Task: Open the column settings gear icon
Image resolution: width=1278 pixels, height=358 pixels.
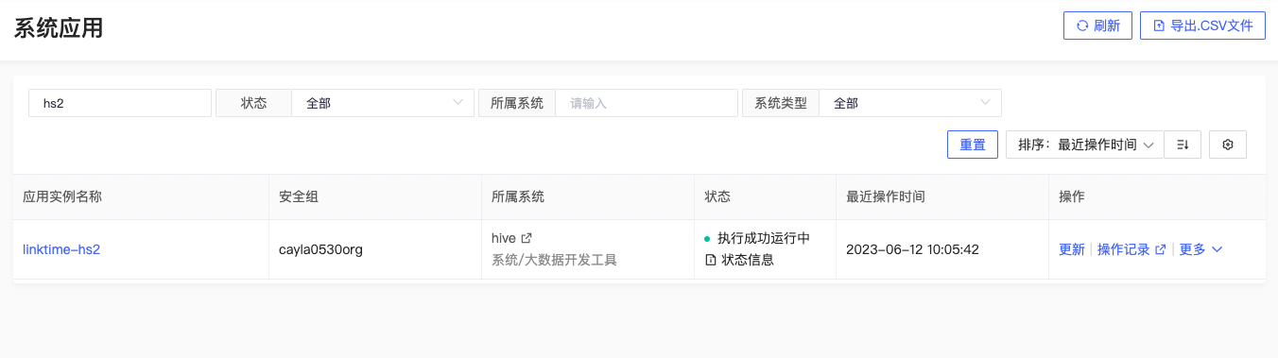Action: [x=1228, y=145]
